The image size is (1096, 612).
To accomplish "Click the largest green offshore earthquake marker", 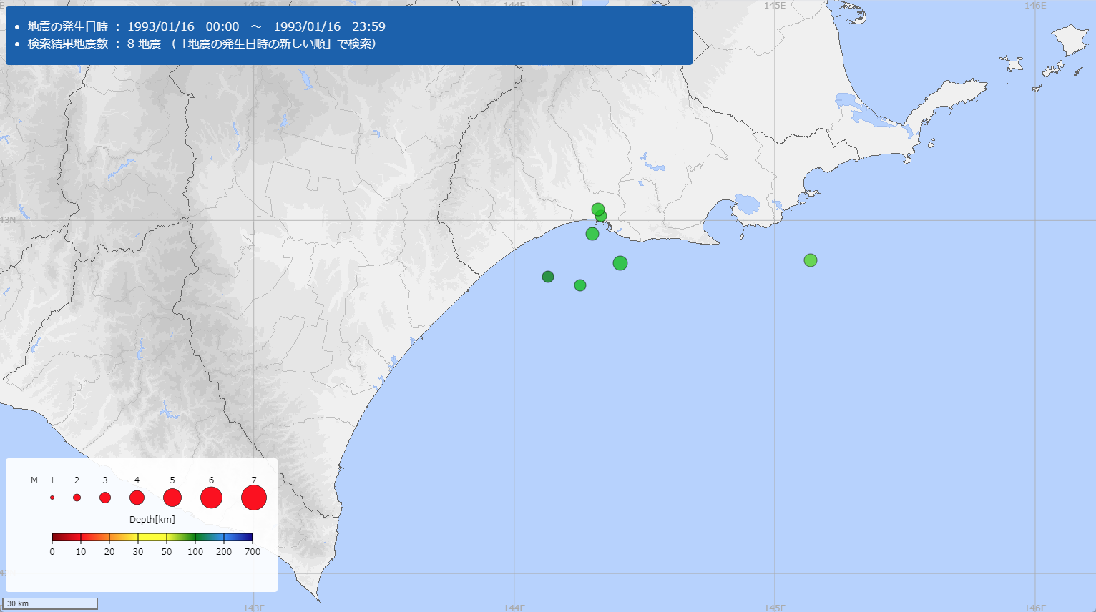I will (x=620, y=263).
